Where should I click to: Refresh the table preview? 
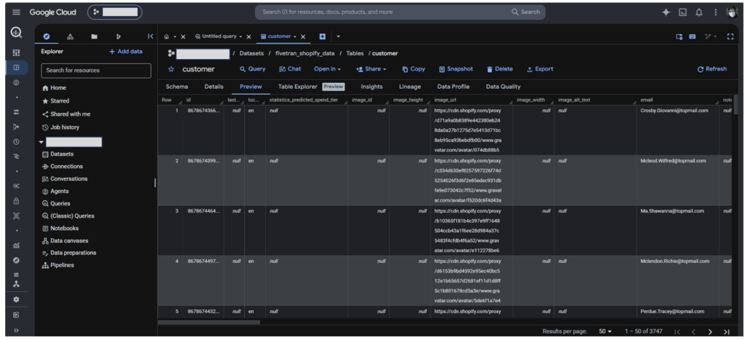712,69
